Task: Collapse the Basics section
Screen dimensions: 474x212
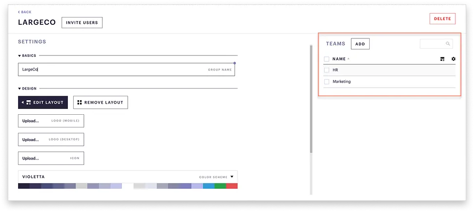Action: point(27,56)
